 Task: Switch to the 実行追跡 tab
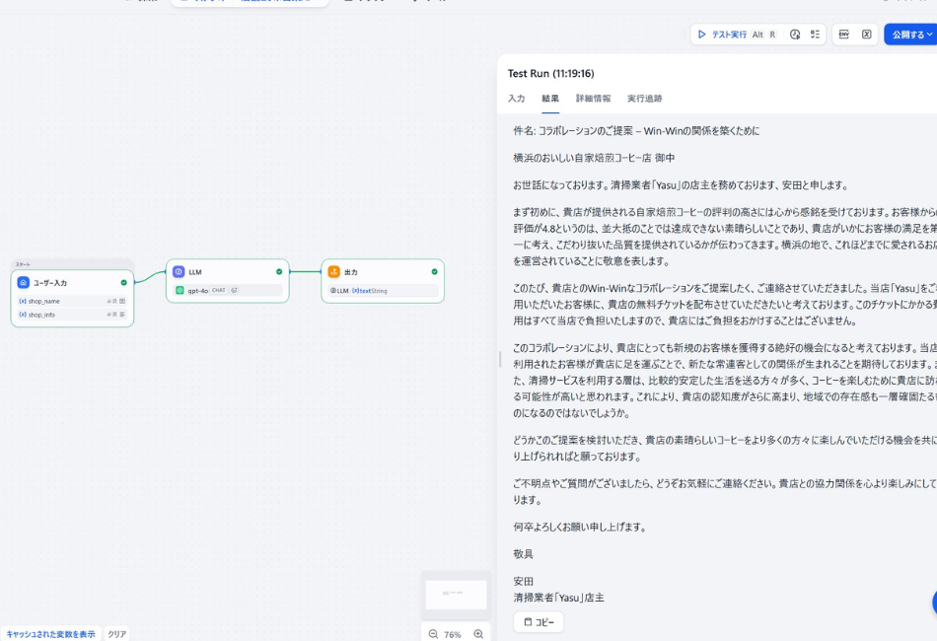pos(643,98)
